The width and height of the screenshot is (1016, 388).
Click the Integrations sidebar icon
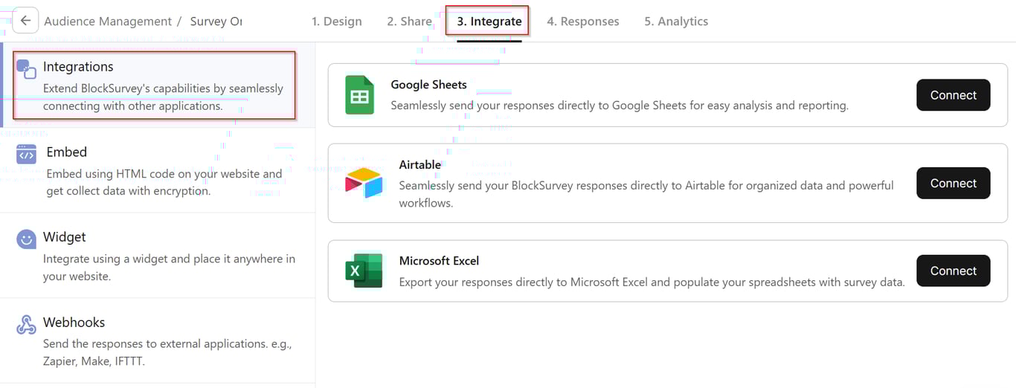(26, 69)
